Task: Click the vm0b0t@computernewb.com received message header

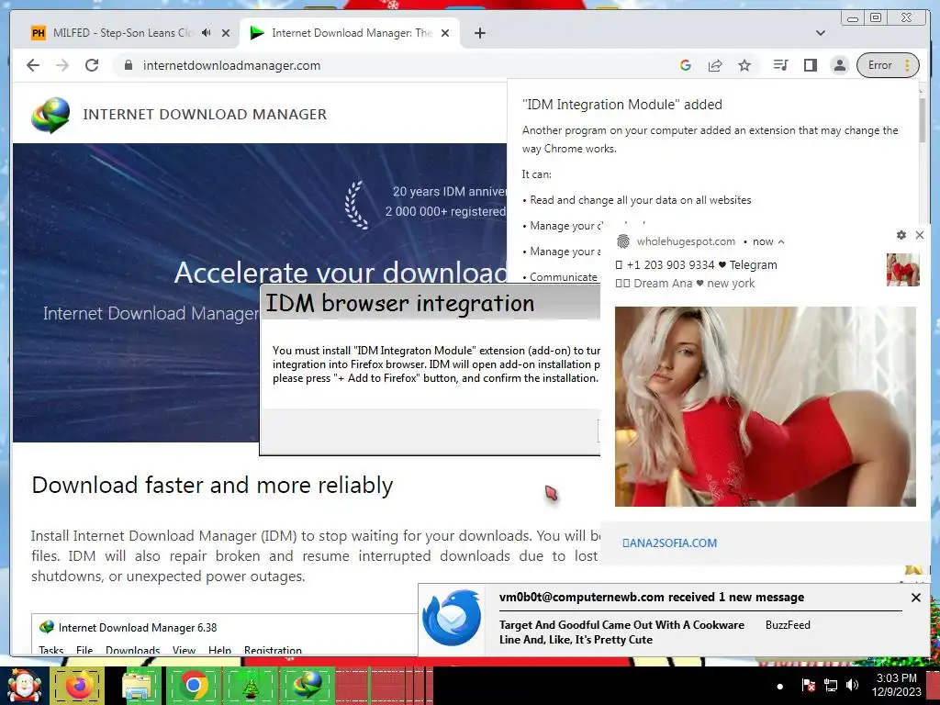Action: (x=652, y=597)
